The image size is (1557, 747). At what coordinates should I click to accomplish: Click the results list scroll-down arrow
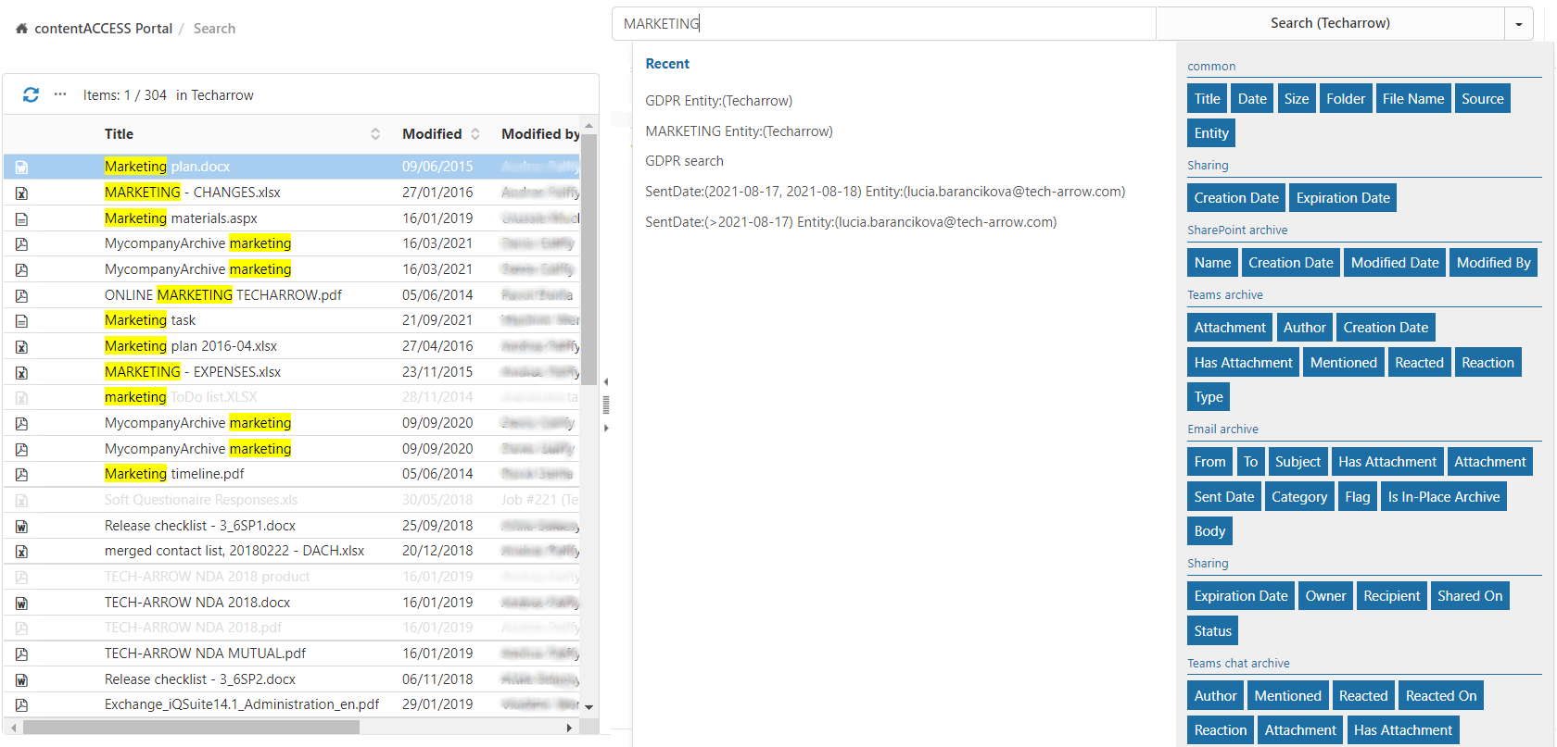(x=589, y=707)
